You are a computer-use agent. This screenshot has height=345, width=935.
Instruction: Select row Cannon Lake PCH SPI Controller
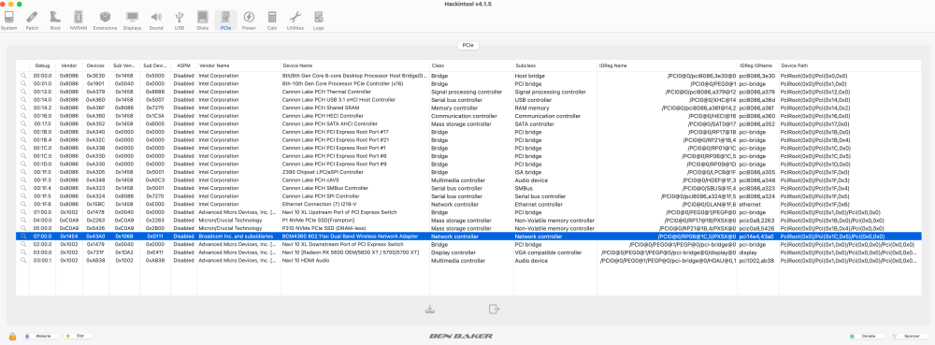[469, 196]
